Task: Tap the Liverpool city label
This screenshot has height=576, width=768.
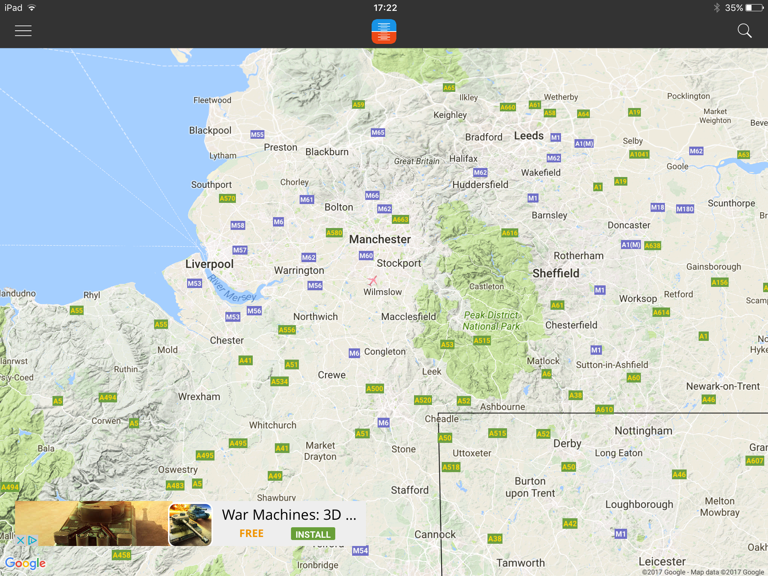Action: [x=209, y=264]
